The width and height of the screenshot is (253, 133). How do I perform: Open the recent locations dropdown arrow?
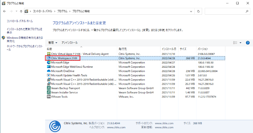pos(16,11)
